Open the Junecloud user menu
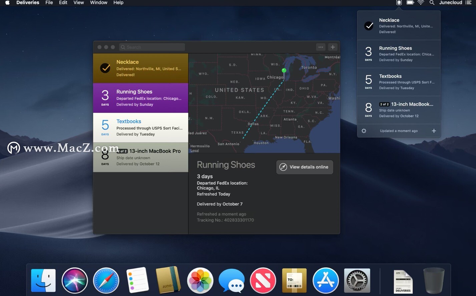Image resolution: width=476 pixels, height=296 pixels. [451, 3]
